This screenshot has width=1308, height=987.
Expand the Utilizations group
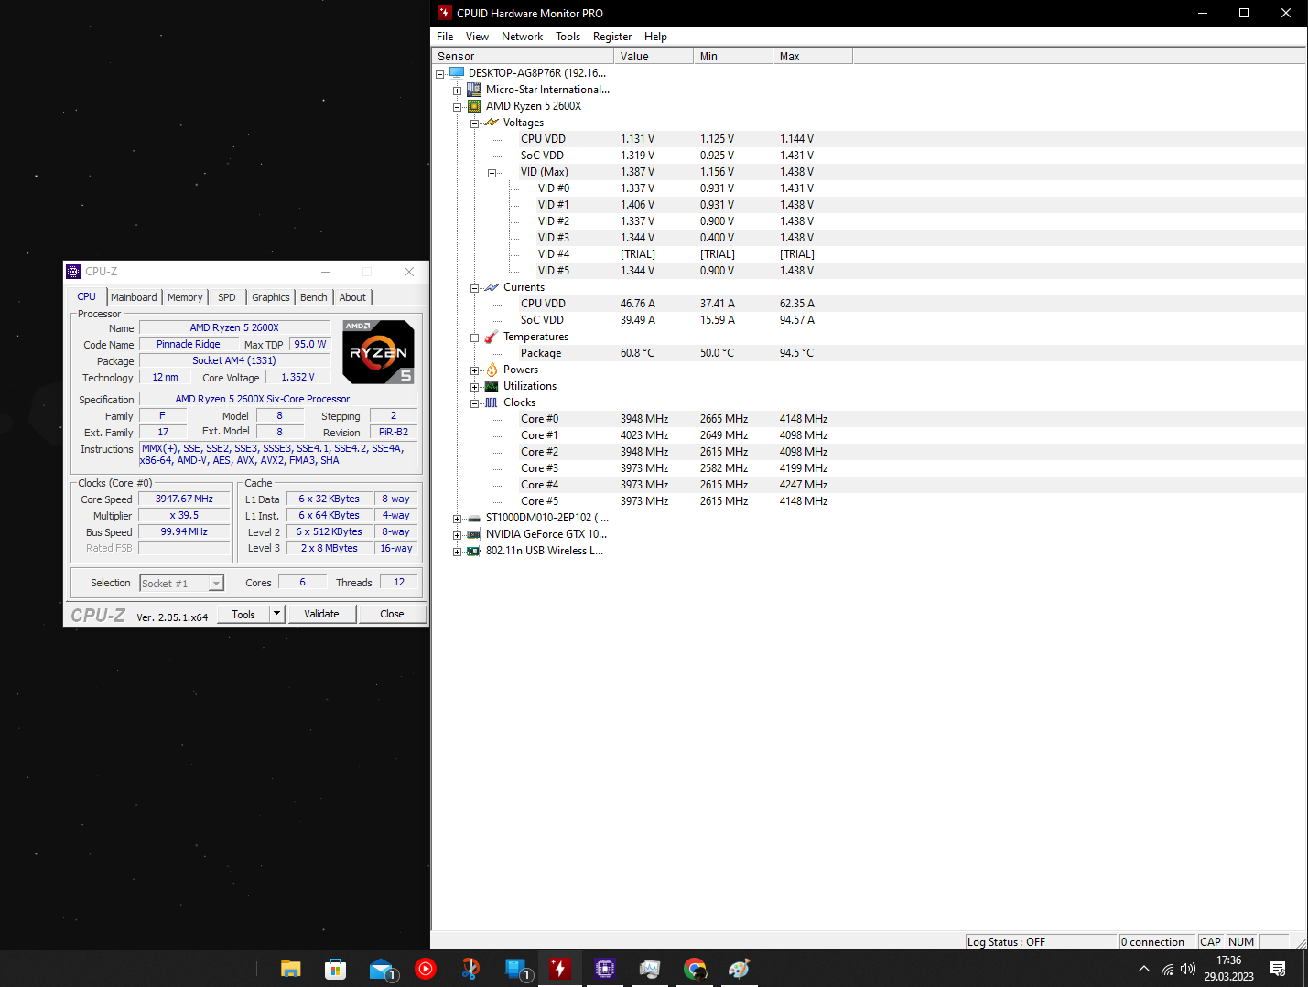474,387
